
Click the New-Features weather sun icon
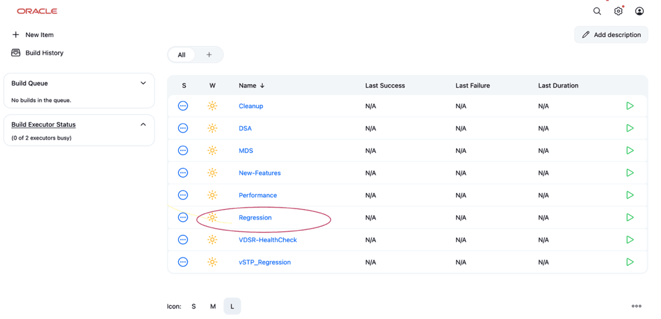click(x=212, y=173)
